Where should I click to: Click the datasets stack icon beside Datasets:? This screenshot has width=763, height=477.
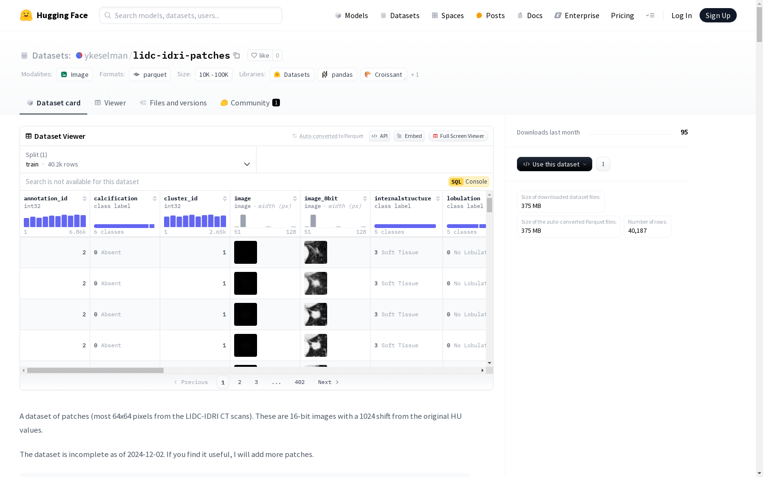coord(24,56)
